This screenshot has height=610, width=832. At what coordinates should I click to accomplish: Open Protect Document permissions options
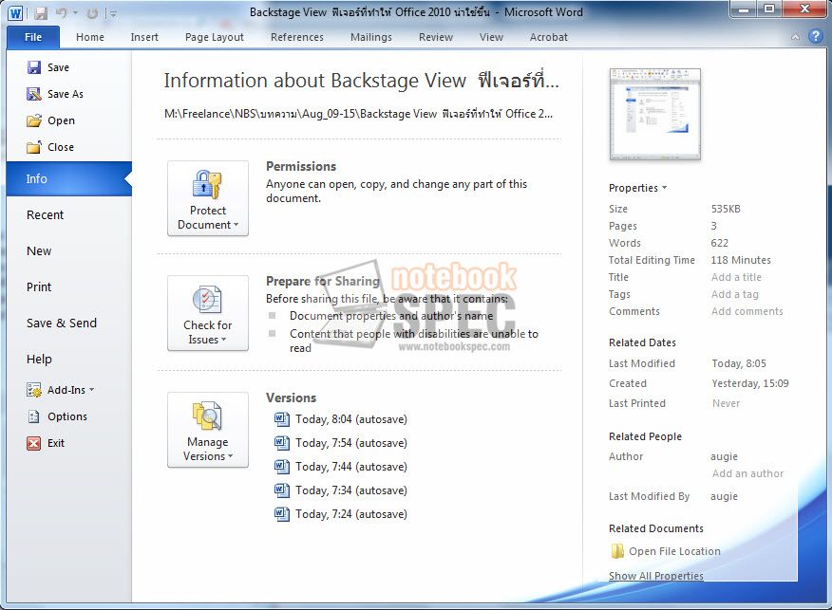[208, 199]
